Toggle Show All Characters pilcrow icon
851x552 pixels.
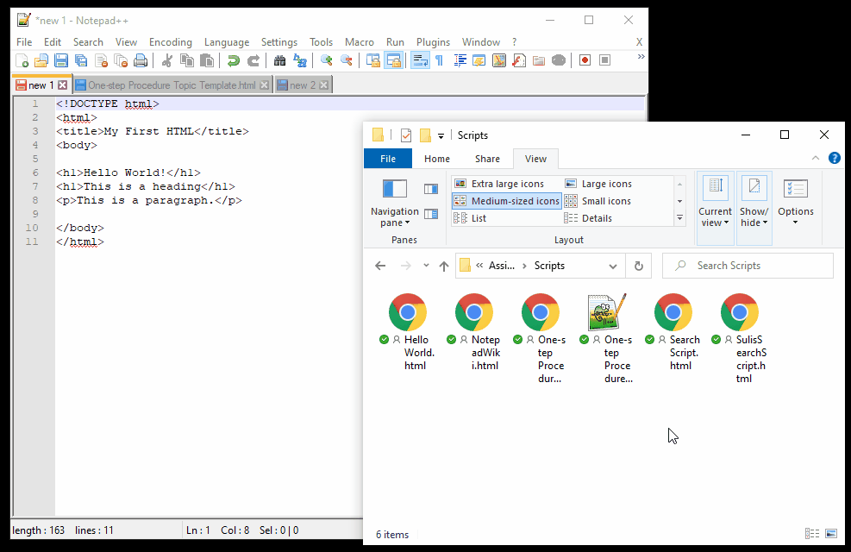point(440,60)
